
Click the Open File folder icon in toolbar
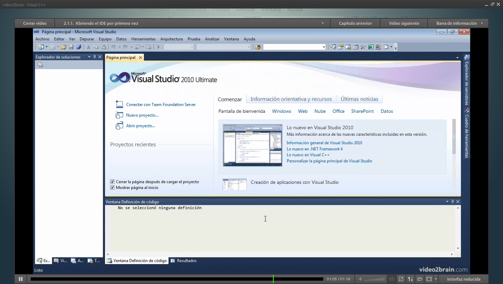click(x=64, y=47)
